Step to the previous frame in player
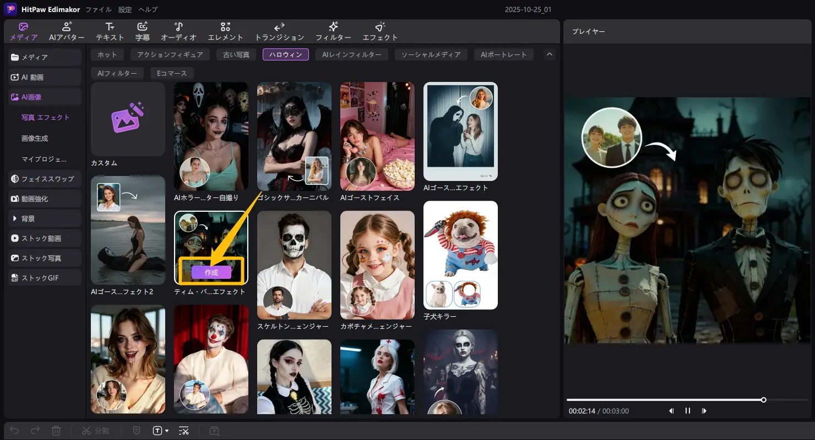This screenshot has width=815, height=440. pos(671,411)
